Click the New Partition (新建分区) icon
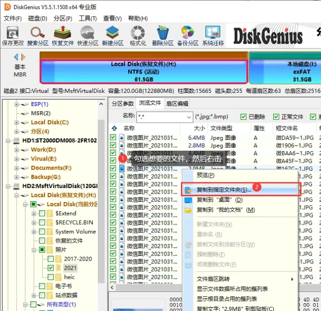The image size is (321, 311). pyautogui.click(x=113, y=36)
